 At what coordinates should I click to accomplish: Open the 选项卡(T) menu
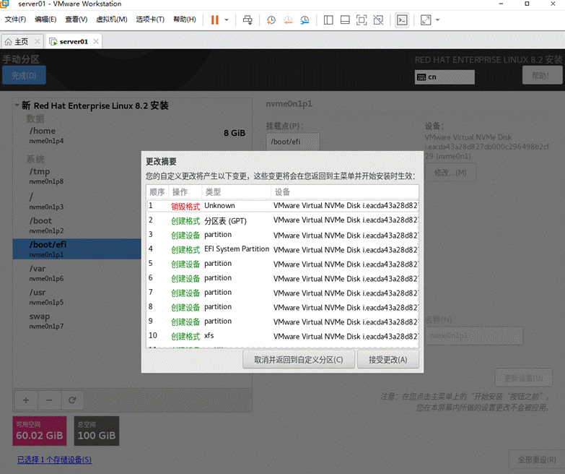point(150,20)
